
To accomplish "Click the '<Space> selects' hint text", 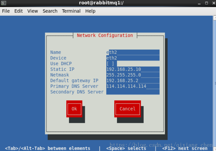I will (126, 148).
